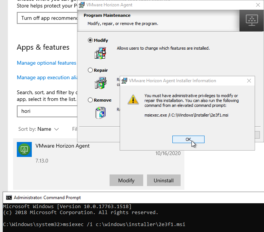Viewport: 264px width, 232px height.
Task: Click the Installer Information title bar icon
Action: click(x=124, y=81)
